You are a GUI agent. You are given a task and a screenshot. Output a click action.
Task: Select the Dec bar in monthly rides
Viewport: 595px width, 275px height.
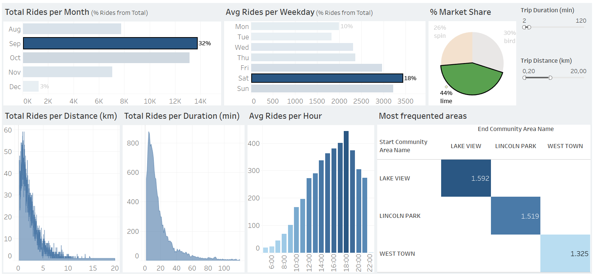coord(30,86)
